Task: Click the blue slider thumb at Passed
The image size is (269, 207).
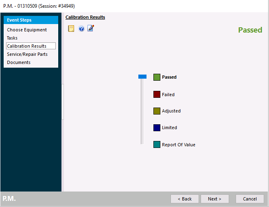Action: coord(142,77)
